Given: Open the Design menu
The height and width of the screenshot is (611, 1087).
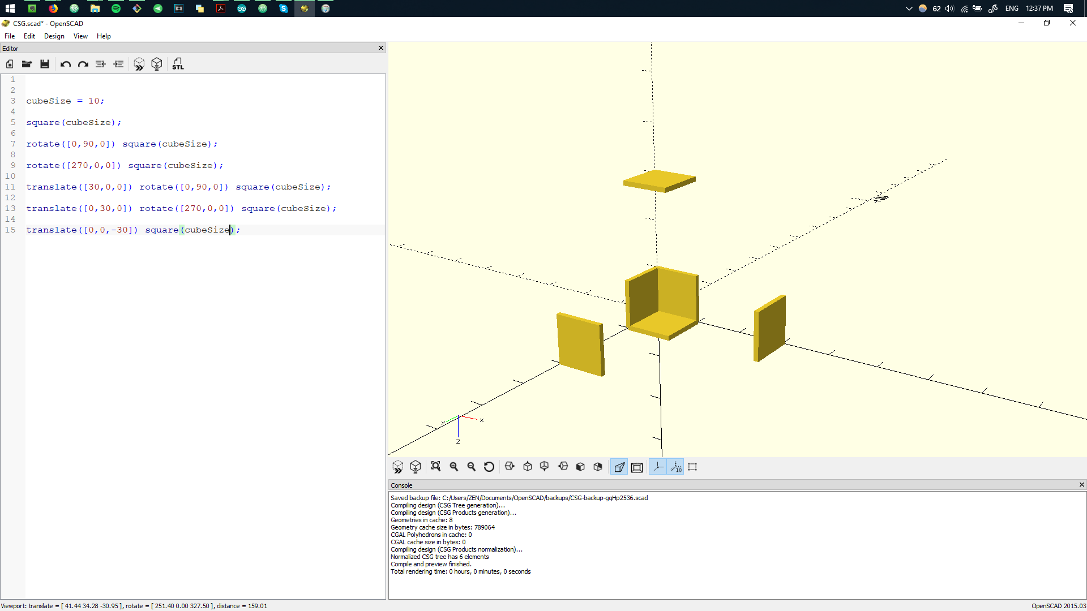Looking at the screenshot, I should click(54, 36).
